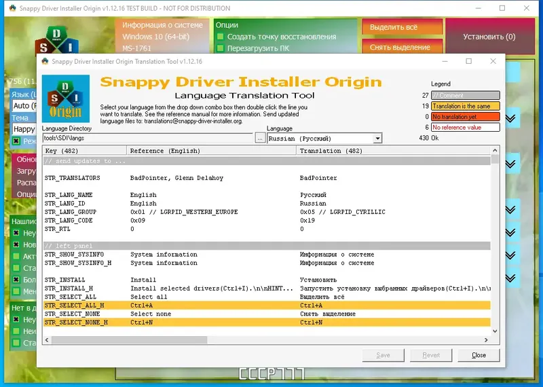Viewport: 543px width, 387px height.
Task: Toggle the Неи filter checkbox in main window
Action: pyautogui.click(x=16, y=331)
